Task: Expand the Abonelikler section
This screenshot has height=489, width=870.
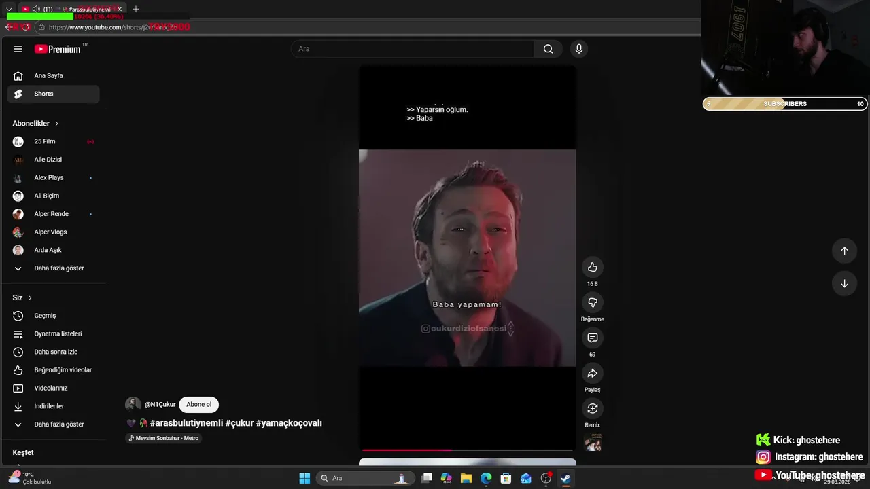Action: click(36, 124)
